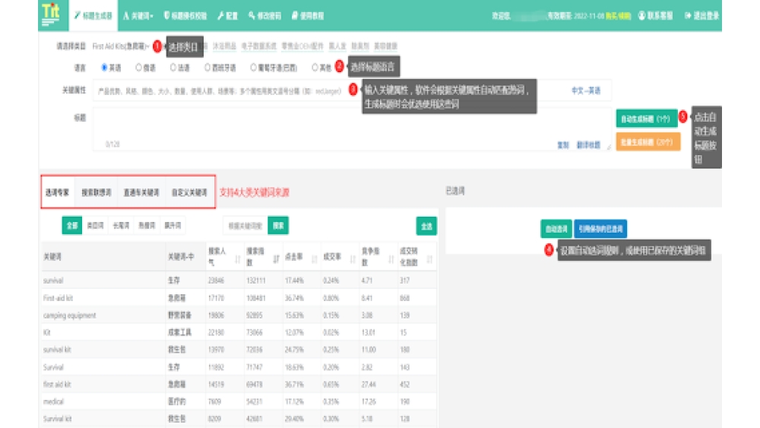Switch to the 自定义关键词 tab

coord(189,192)
